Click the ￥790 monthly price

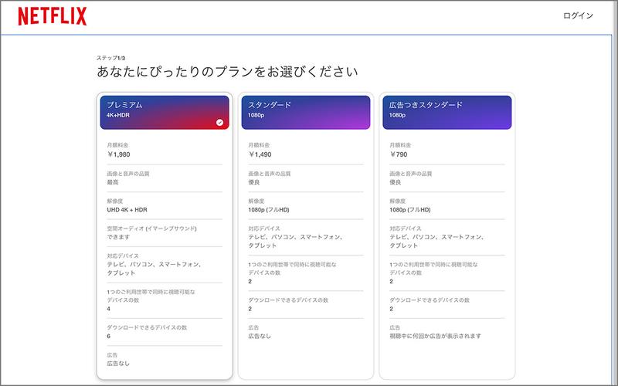[x=399, y=154]
